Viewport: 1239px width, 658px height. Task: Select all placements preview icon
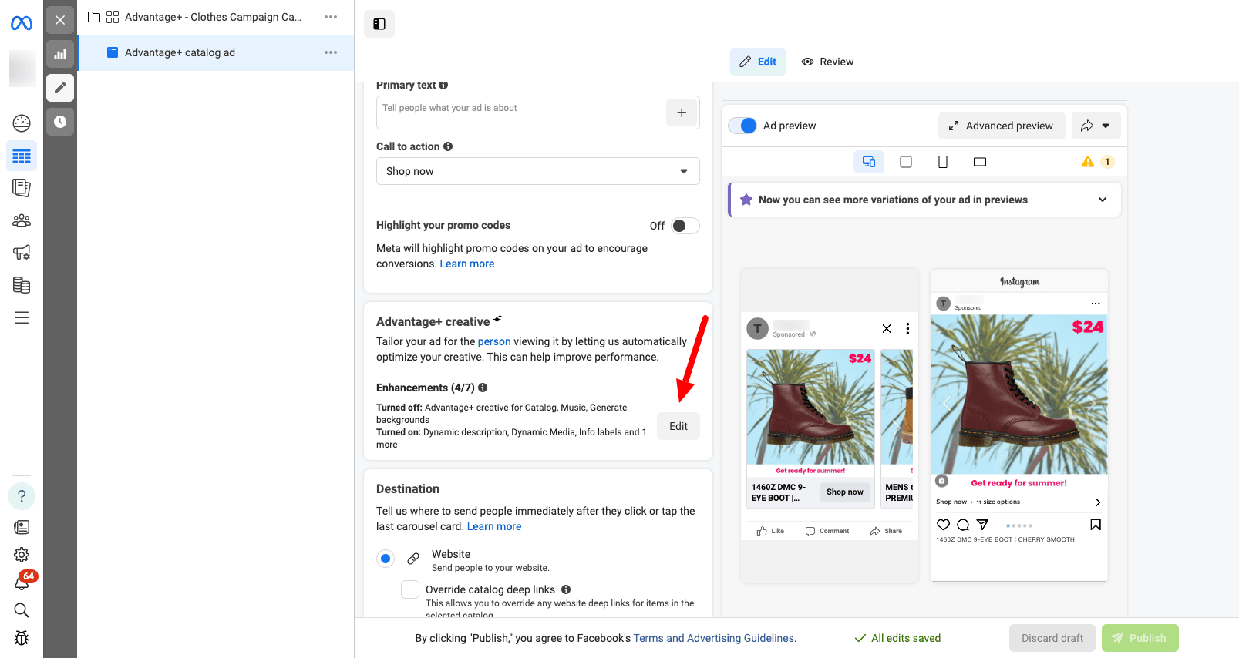pyautogui.click(x=869, y=162)
